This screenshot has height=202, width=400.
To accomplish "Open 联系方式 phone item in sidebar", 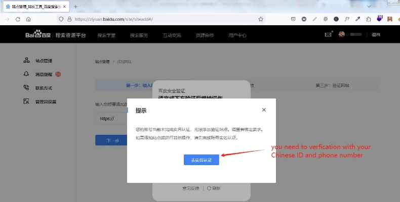I will (44, 88).
